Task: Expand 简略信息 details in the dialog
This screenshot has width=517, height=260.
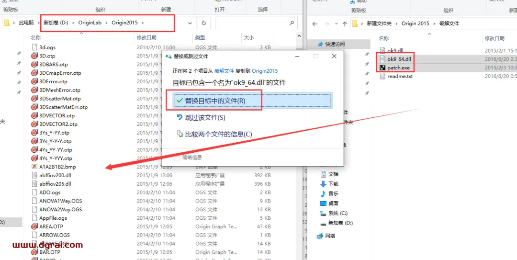Action: pos(188,158)
